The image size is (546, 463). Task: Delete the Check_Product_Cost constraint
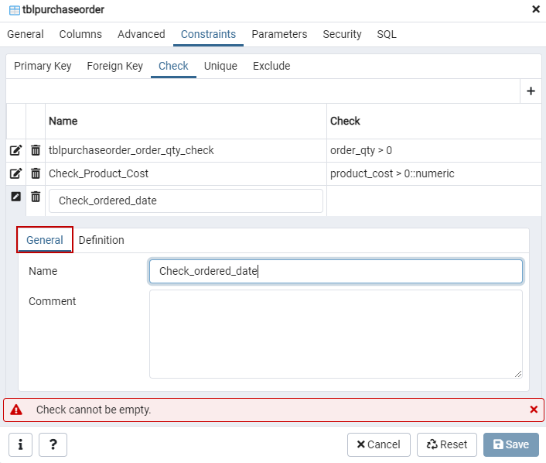[36, 173]
